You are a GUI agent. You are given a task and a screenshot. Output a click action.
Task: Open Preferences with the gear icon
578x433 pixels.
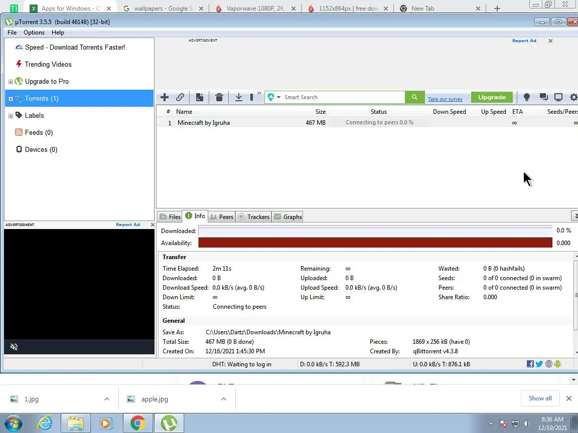[x=573, y=97]
